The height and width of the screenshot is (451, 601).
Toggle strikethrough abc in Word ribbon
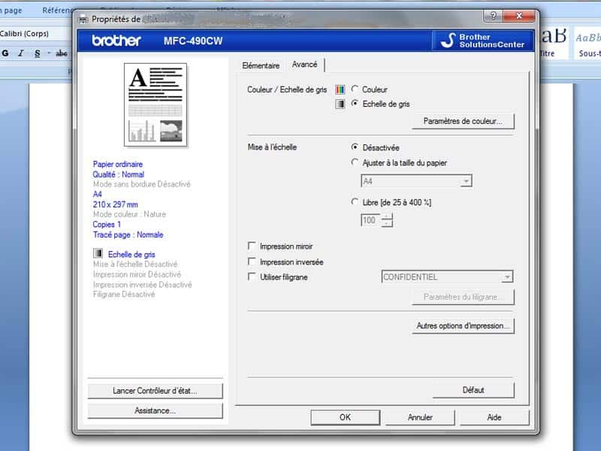[62, 53]
